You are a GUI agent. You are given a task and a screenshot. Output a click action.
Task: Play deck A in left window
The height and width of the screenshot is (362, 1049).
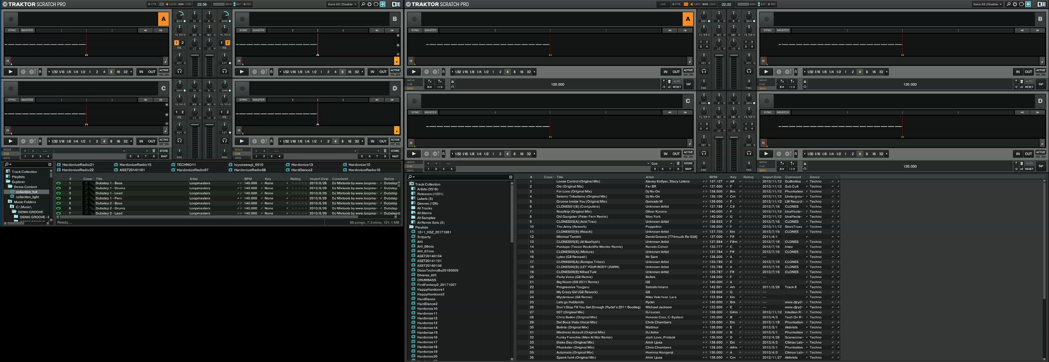11,72
